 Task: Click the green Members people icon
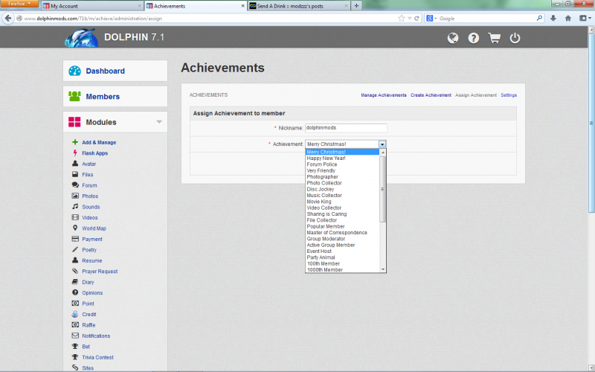point(75,97)
